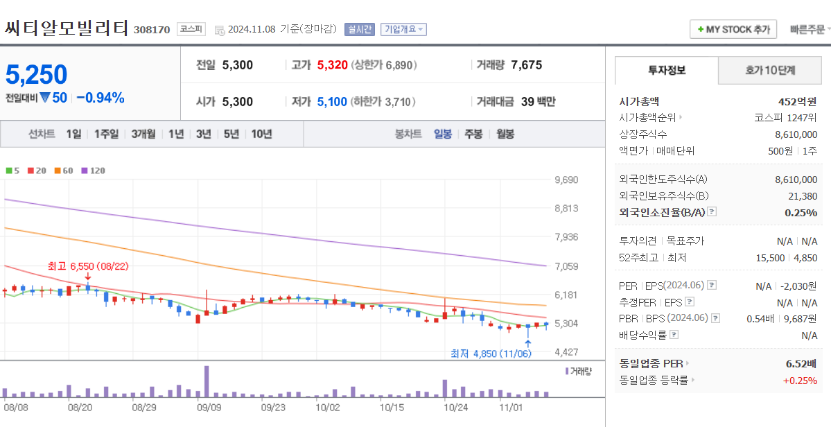Click the 거래량 purple legend marker

click(x=567, y=371)
